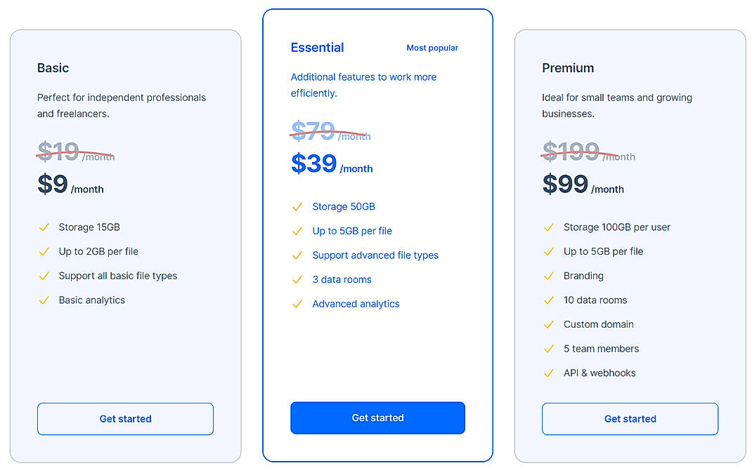Click the checkmark beside Storage 15GB
The height and width of the screenshot is (468, 752).
[x=44, y=227]
